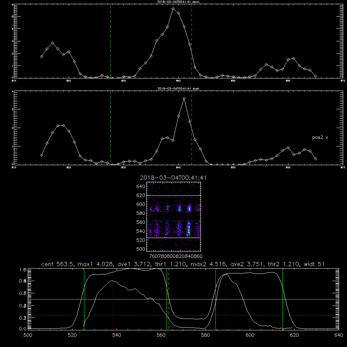Click the dusk plot title text
This screenshot has width=347, height=347.
click(x=178, y=88)
